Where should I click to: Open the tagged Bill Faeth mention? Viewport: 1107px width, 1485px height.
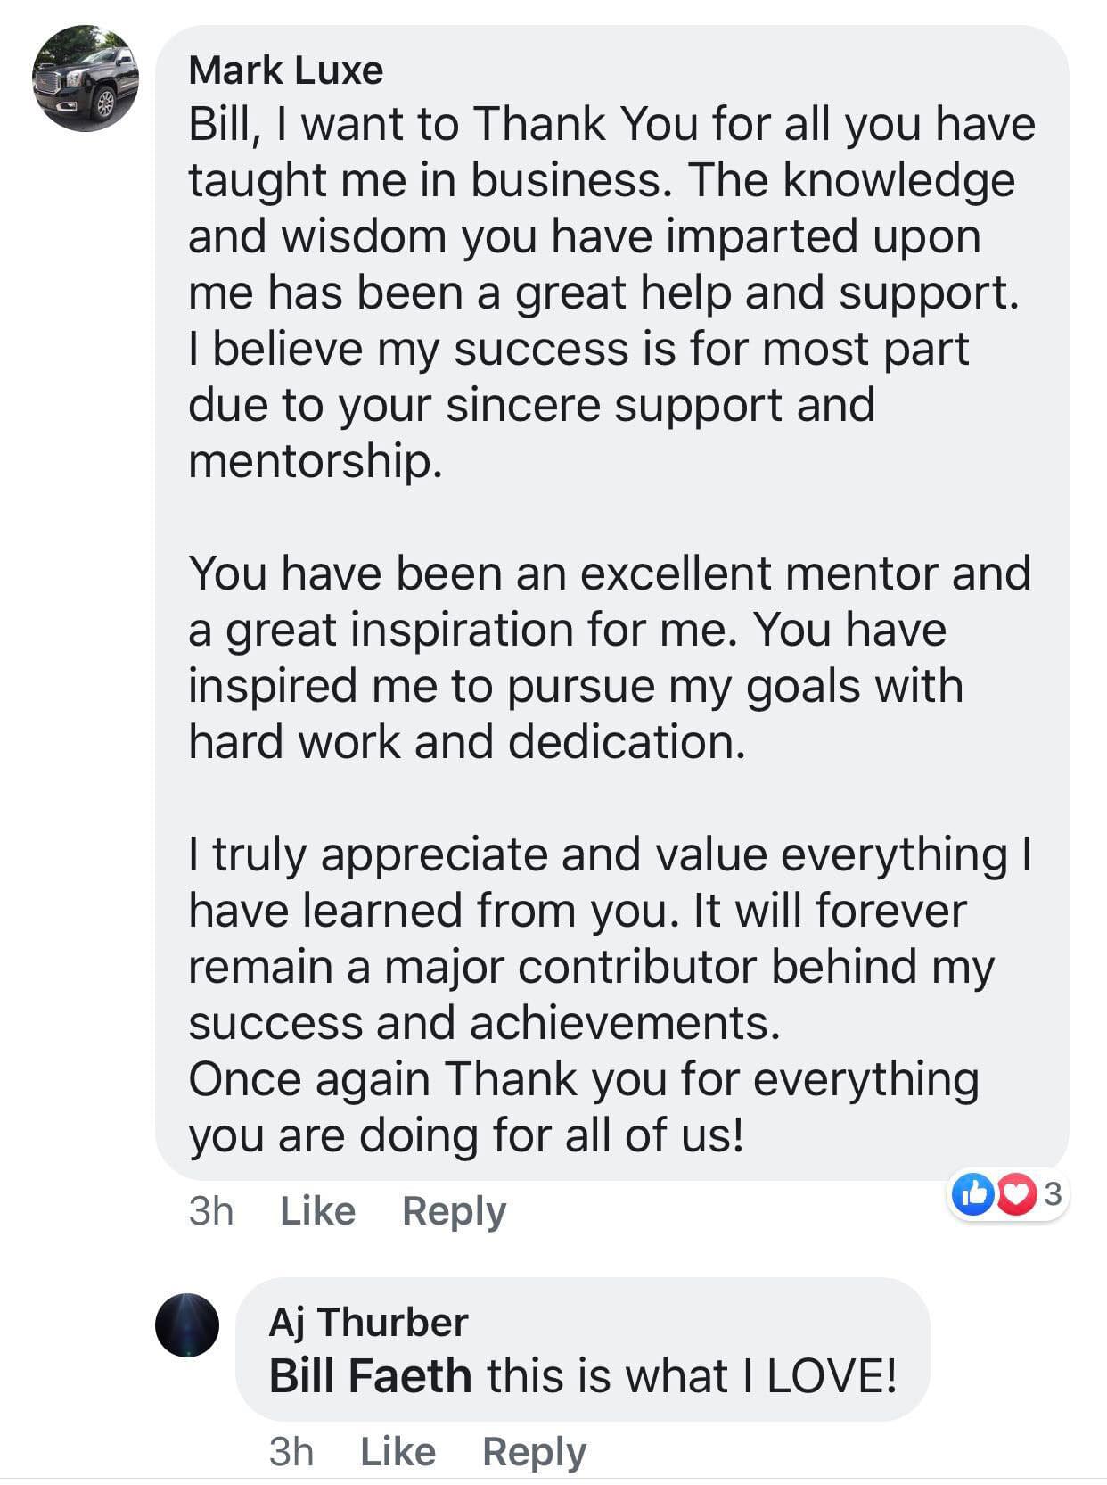370,1375
